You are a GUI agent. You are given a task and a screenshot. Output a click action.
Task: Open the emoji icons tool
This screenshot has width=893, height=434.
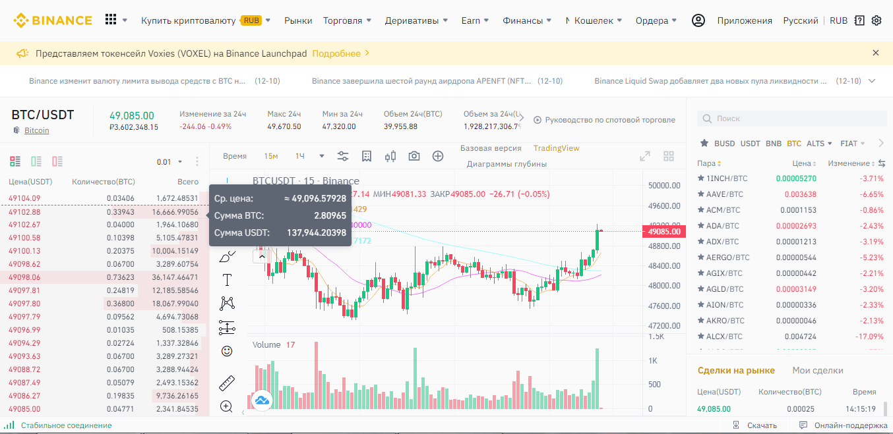[x=227, y=352]
